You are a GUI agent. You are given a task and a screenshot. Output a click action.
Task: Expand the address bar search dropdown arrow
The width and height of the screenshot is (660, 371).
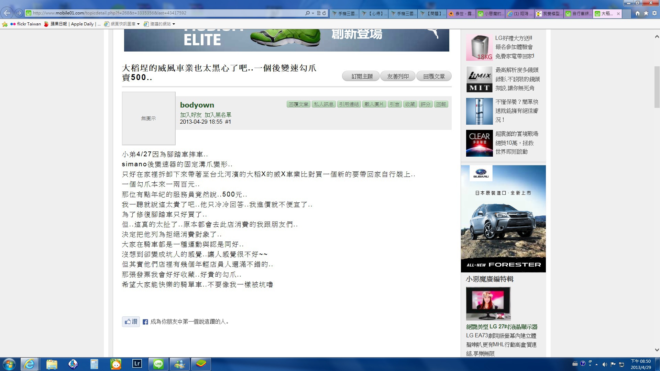[x=313, y=13]
